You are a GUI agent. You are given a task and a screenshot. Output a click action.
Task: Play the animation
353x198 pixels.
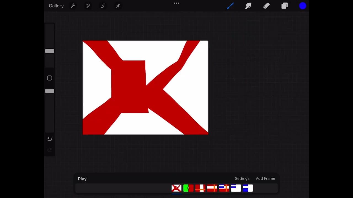pos(82,179)
